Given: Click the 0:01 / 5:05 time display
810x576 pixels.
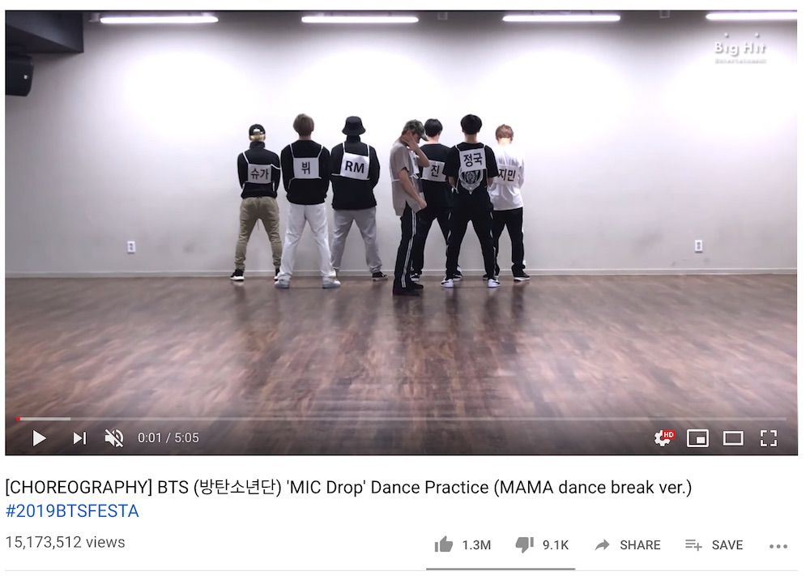Looking at the screenshot, I should 168,438.
